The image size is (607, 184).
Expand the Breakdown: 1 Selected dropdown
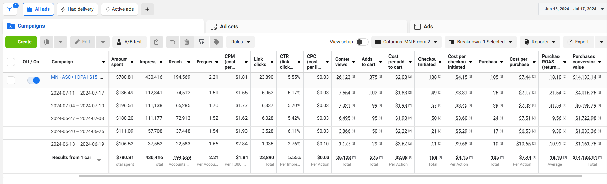click(481, 42)
